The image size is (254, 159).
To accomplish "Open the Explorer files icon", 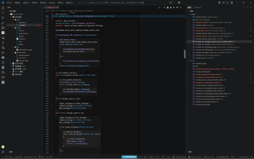I will click(3, 8).
